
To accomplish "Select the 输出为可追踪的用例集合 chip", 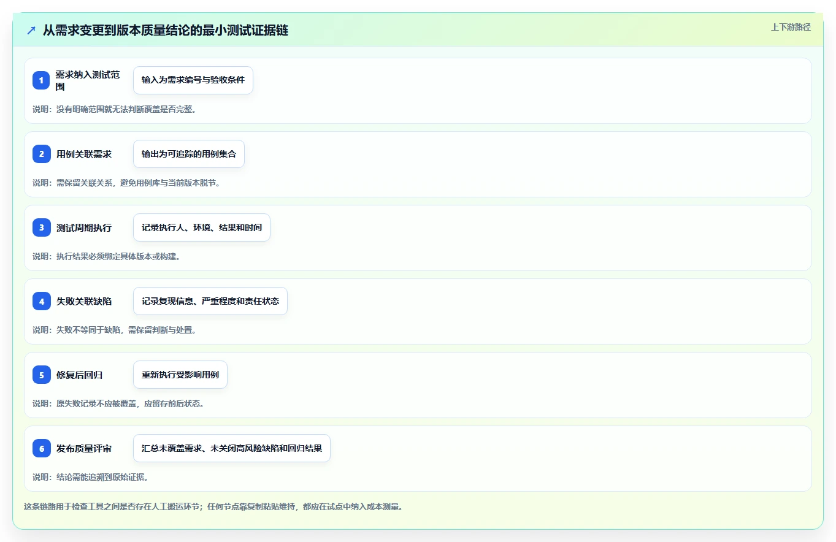I will (x=189, y=154).
